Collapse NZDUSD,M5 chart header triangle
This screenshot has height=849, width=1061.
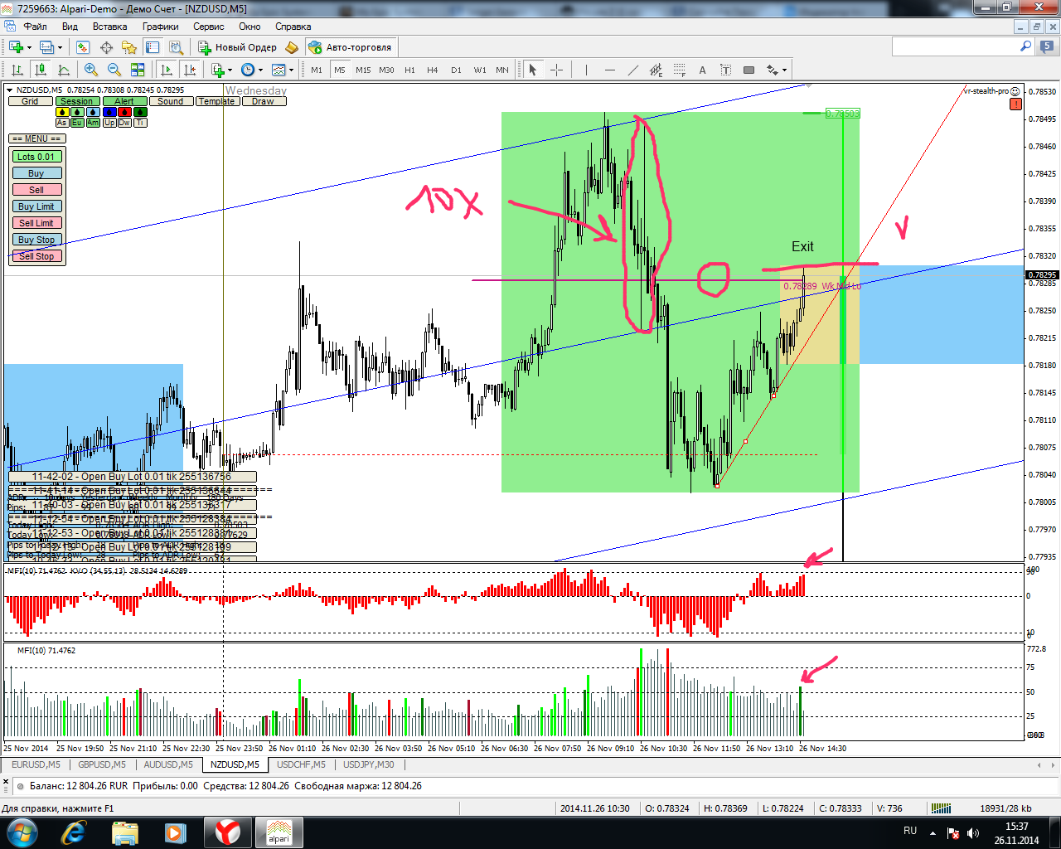click(x=10, y=90)
